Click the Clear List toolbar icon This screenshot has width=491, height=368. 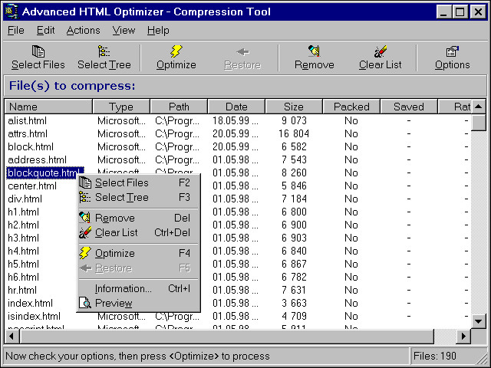click(381, 51)
